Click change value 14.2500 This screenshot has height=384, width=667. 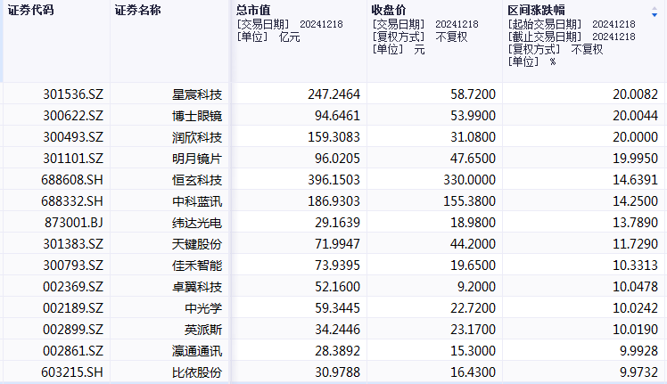[636, 201]
